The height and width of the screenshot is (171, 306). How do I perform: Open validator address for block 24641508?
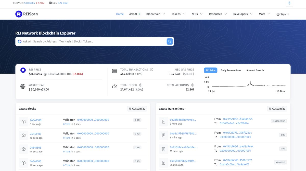(93, 120)
